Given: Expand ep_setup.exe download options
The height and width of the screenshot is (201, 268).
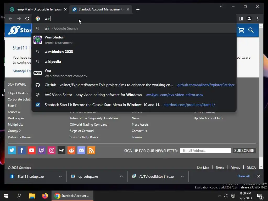Looking at the screenshot, I should click(x=121, y=176).
